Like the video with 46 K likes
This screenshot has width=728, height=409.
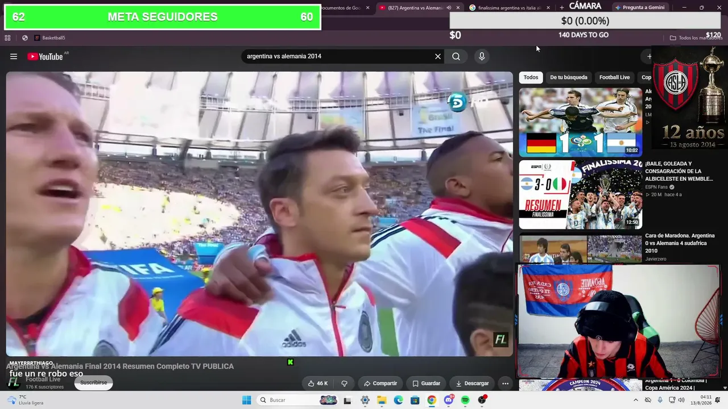coord(317,383)
